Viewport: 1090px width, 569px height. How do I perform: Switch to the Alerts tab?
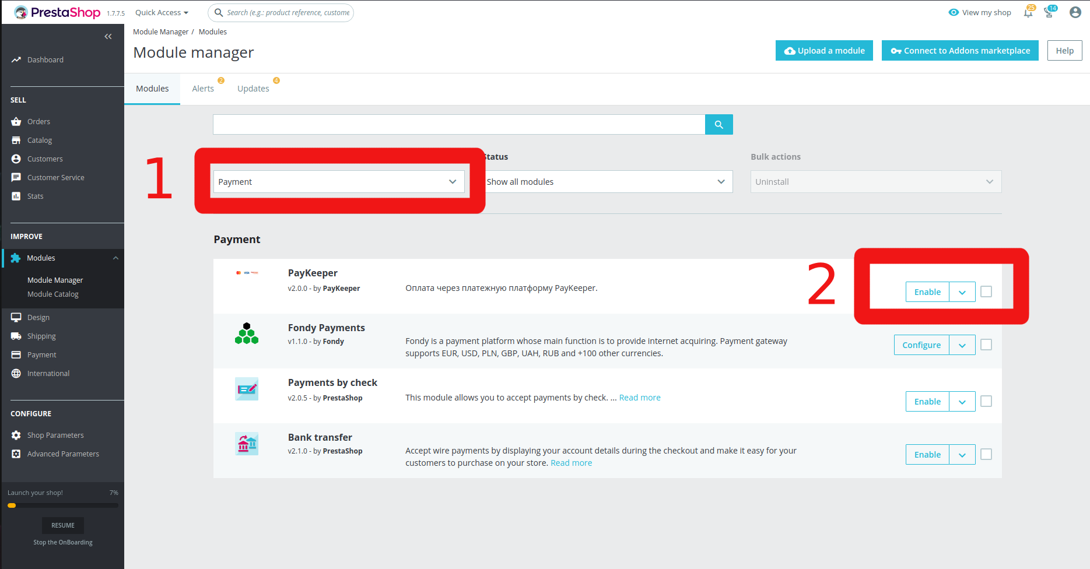(x=203, y=89)
